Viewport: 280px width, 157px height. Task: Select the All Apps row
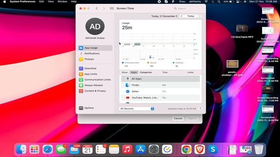point(161,78)
